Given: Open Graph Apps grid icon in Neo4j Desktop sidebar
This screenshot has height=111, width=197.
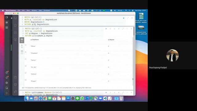Looking at the screenshot, I should point(7,27).
